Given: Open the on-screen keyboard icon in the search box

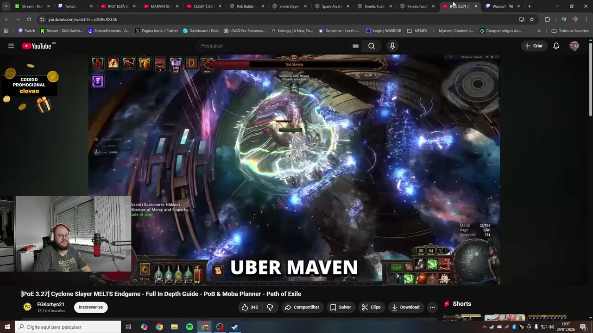Looking at the screenshot, I should (355, 46).
